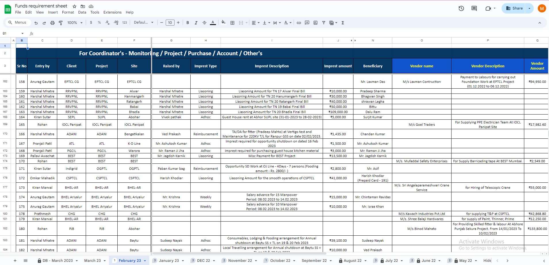Screen dimensions: 549x265
Task: Click the font size input field
Action: point(170,23)
